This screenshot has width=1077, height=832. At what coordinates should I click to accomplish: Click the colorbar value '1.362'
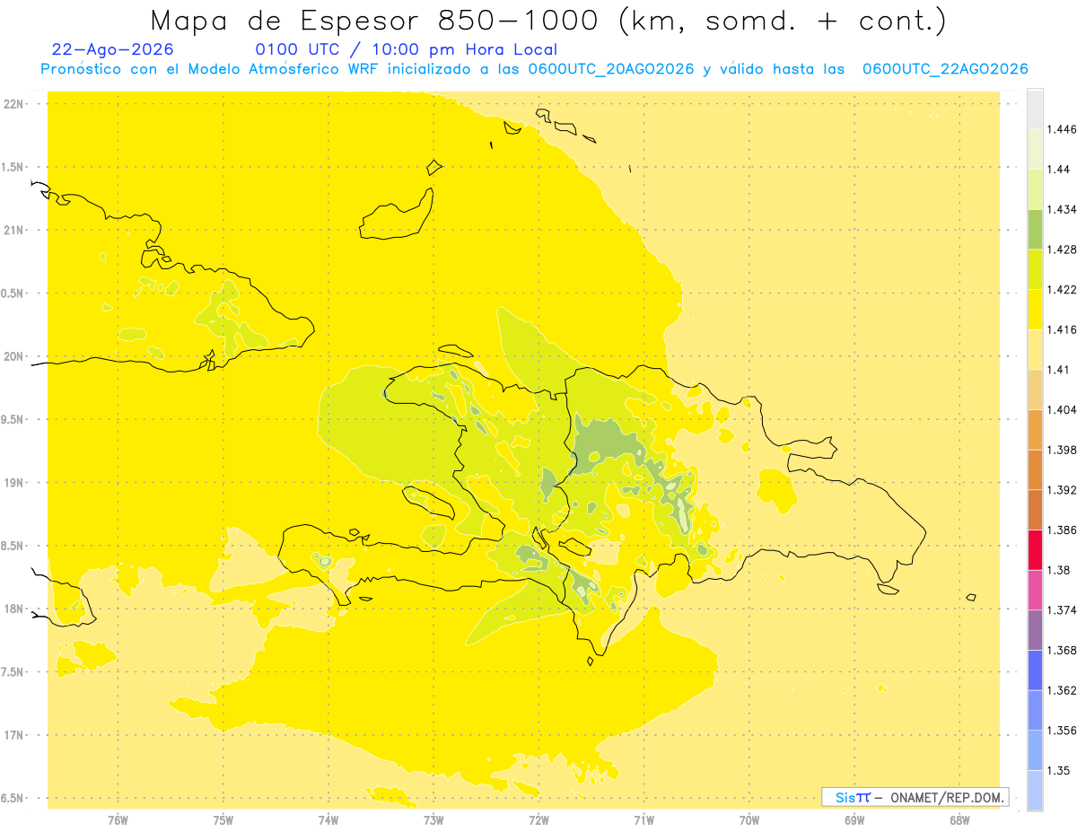click(1062, 690)
